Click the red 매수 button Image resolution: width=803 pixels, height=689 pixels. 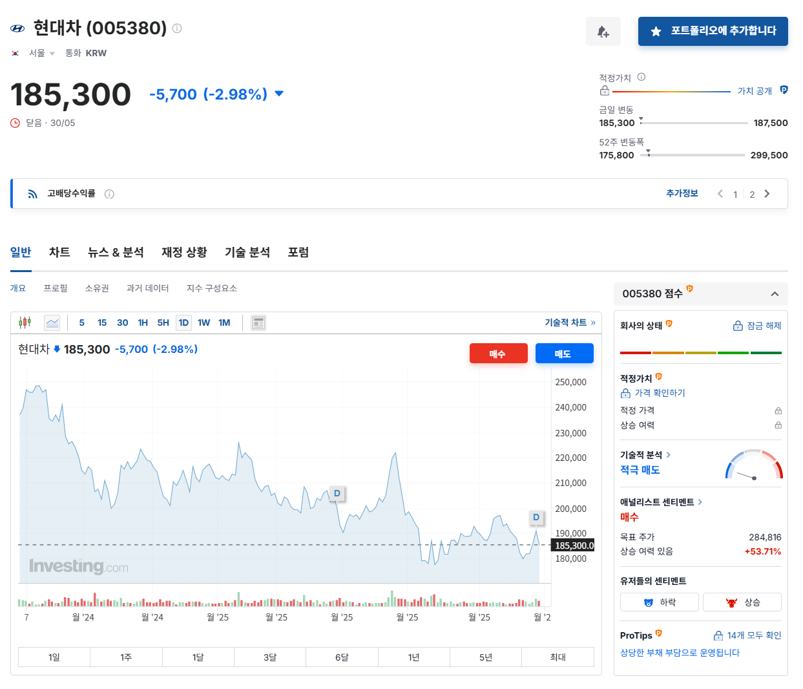[498, 354]
